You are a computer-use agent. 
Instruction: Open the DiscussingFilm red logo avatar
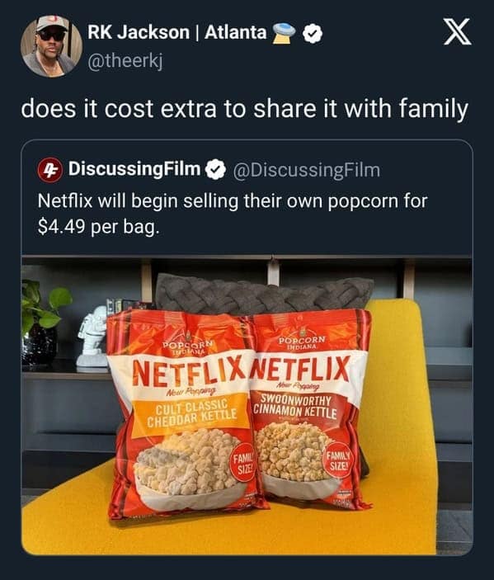(50, 170)
